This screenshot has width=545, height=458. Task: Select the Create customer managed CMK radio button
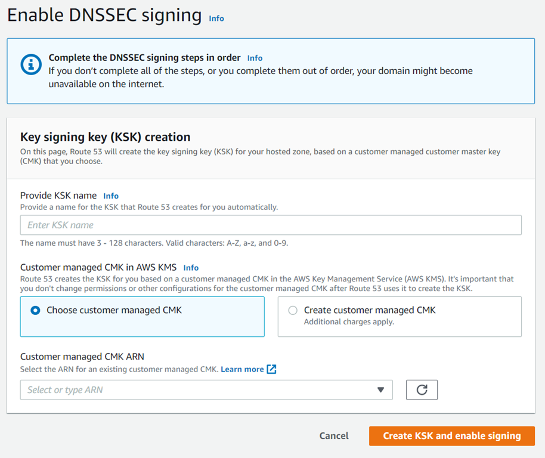tap(293, 310)
